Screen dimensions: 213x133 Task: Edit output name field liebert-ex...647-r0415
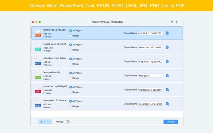(151, 47)
